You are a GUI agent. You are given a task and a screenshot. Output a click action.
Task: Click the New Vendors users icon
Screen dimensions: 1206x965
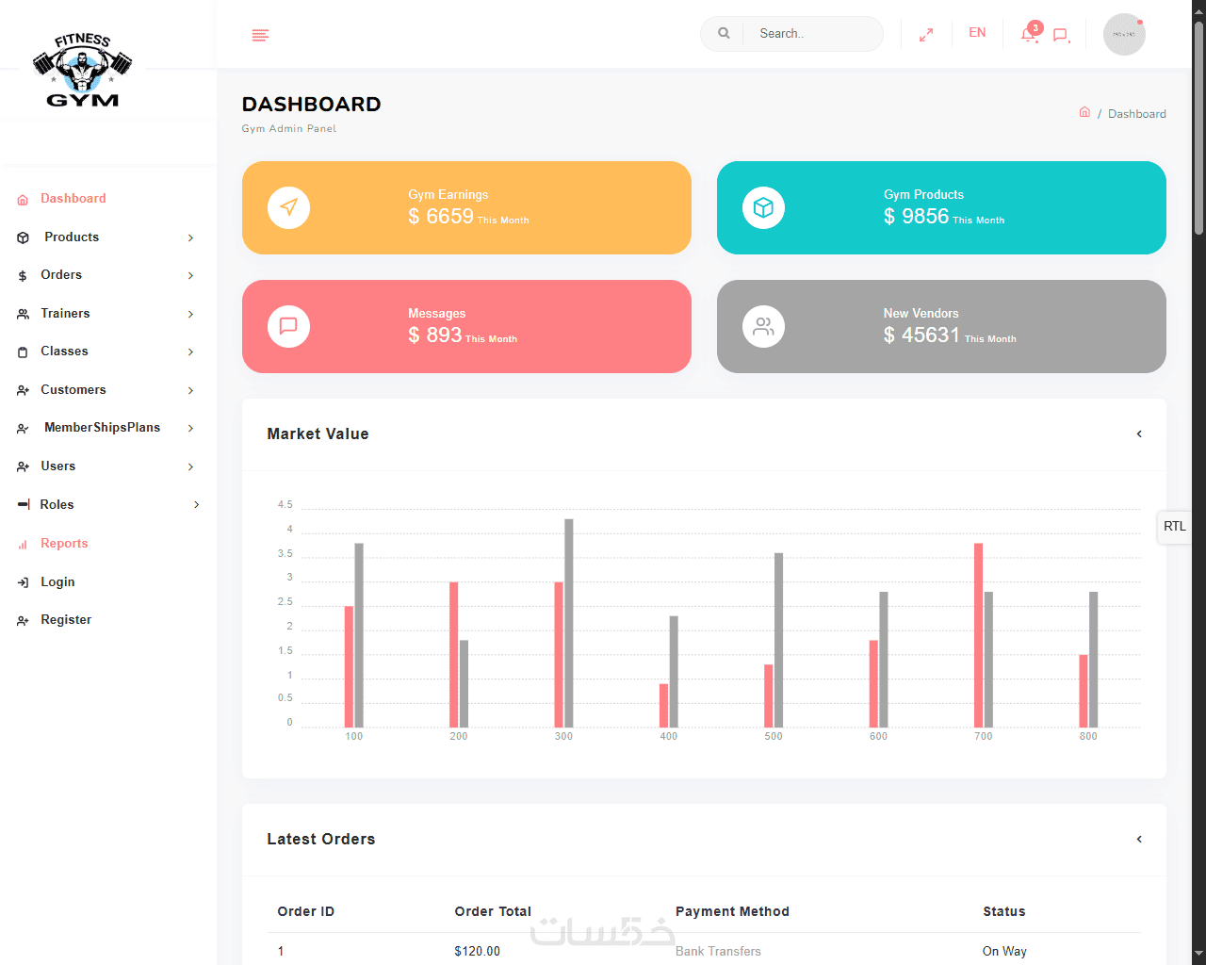[763, 326]
